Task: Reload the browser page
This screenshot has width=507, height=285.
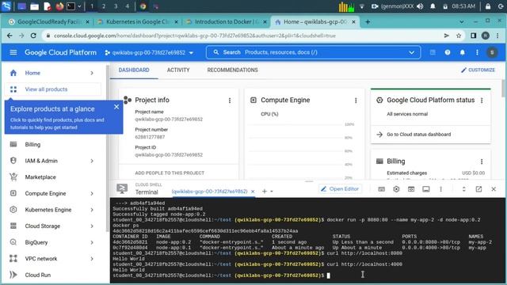Action: (33, 36)
